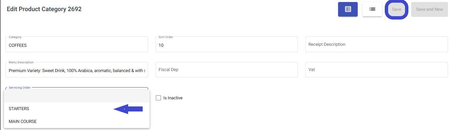Click the Save and New button

click(429, 9)
